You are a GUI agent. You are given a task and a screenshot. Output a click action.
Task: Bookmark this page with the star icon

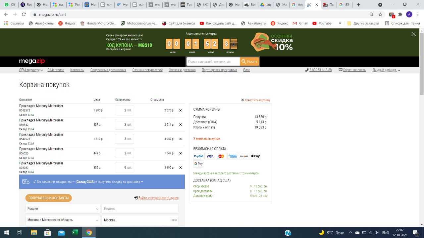click(380, 15)
